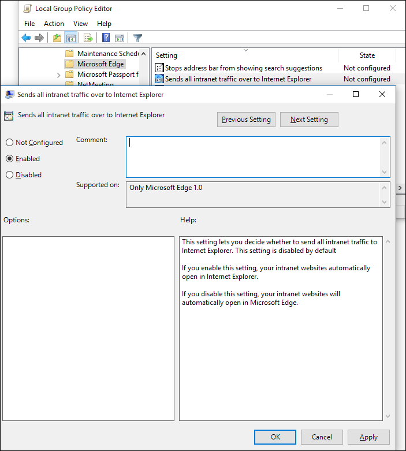Expand the Microsoft Passport tree node
Image resolution: width=406 pixels, height=451 pixels.
(x=59, y=75)
